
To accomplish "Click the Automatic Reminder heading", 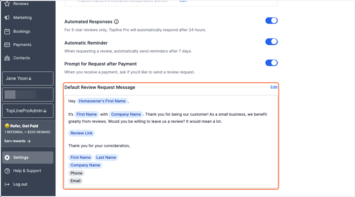I will [x=86, y=43].
